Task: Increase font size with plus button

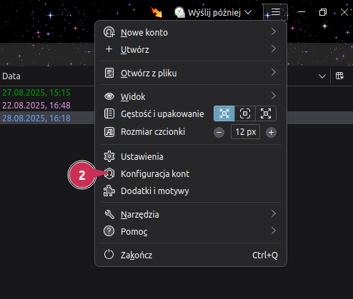Action: (x=271, y=132)
